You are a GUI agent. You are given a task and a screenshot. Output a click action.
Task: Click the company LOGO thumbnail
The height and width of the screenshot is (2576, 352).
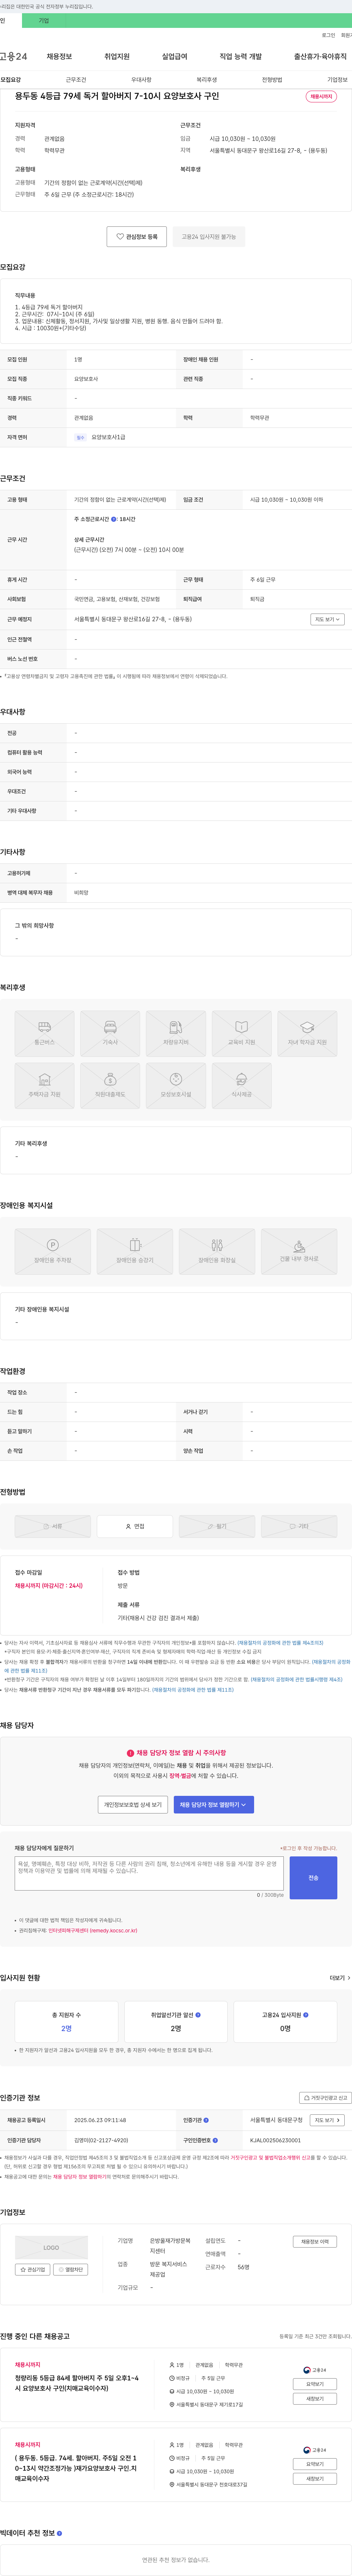(51, 2248)
